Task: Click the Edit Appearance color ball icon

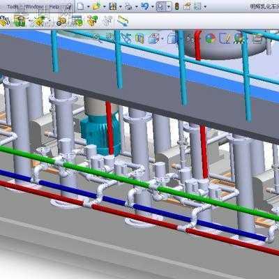Action: click(x=211, y=38)
